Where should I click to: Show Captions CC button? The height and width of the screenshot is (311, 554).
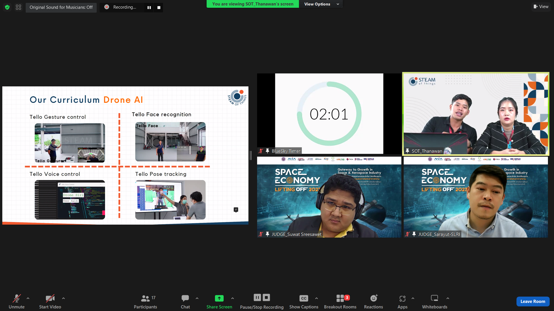[x=304, y=301]
